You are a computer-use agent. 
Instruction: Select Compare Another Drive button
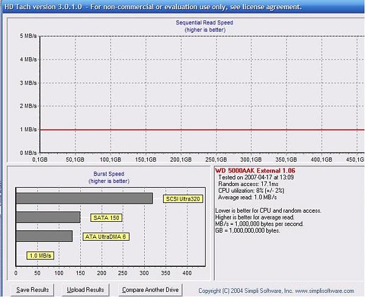[150, 290]
